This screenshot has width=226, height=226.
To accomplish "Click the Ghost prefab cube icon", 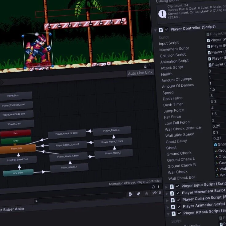I will [x=216, y=145].
